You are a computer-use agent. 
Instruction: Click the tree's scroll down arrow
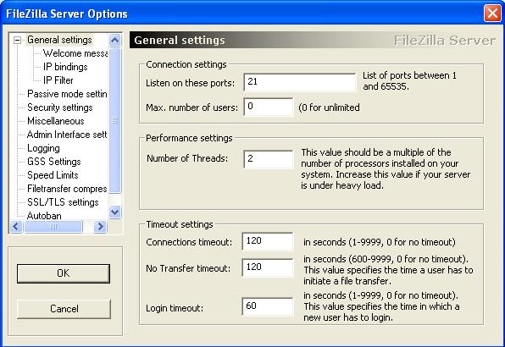pyautogui.click(x=115, y=212)
